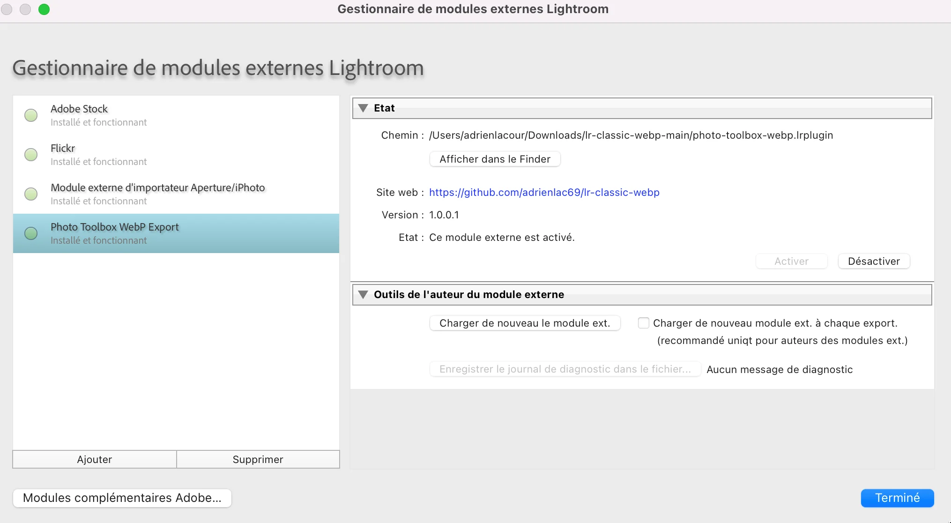Add a plugin with Ajouter
This screenshot has height=523, width=951.
click(x=94, y=459)
